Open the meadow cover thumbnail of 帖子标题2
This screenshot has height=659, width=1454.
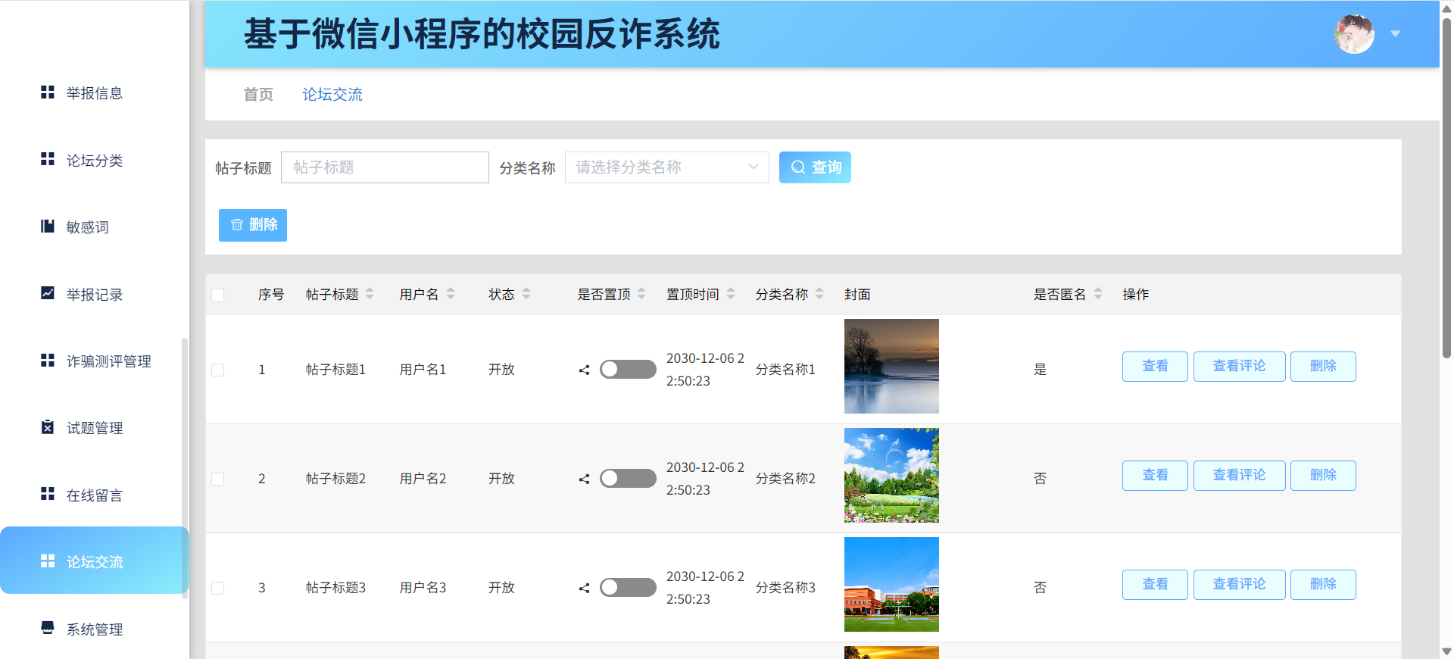891,475
